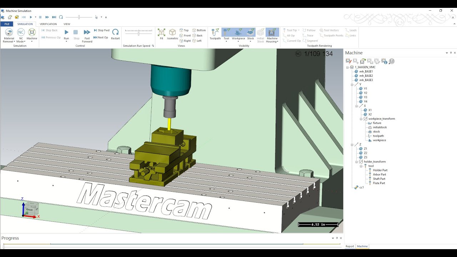Collapse the 1_3AXGEN_VMC tree root

(x=347, y=67)
